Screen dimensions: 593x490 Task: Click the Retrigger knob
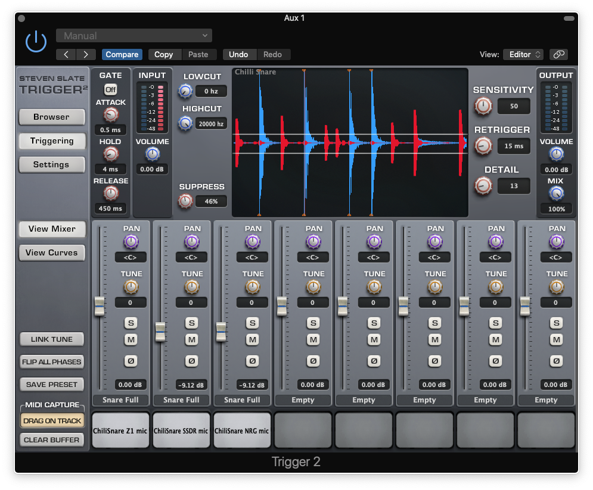483,146
